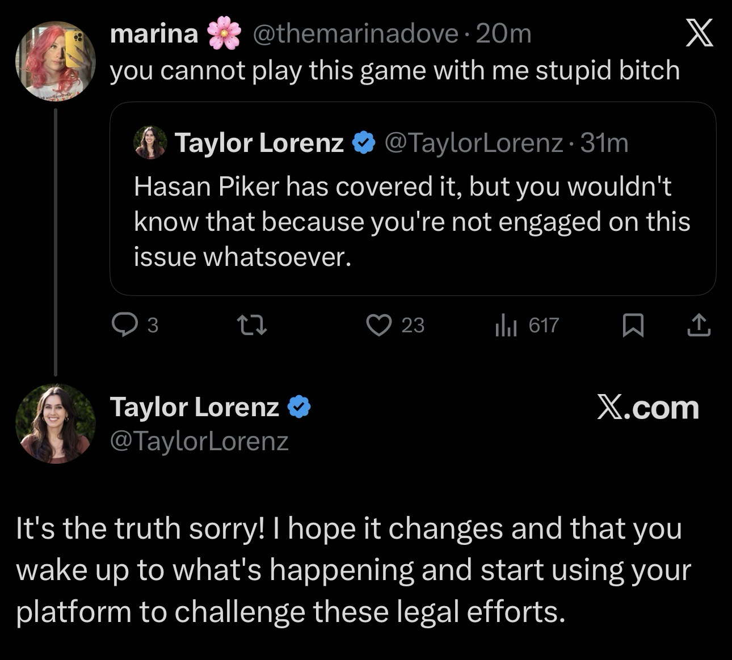Click the 20m timestamp on marina's tweet
732x660 pixels.
(x=503, y=35)
